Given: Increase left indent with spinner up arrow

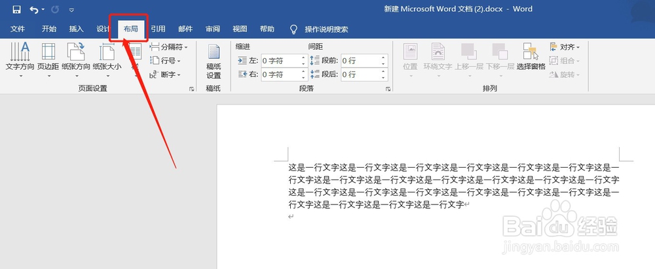Looking at the screenshot, I should coord(304,58).
